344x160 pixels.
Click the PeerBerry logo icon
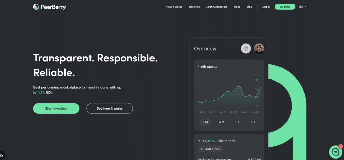point(36,7)
